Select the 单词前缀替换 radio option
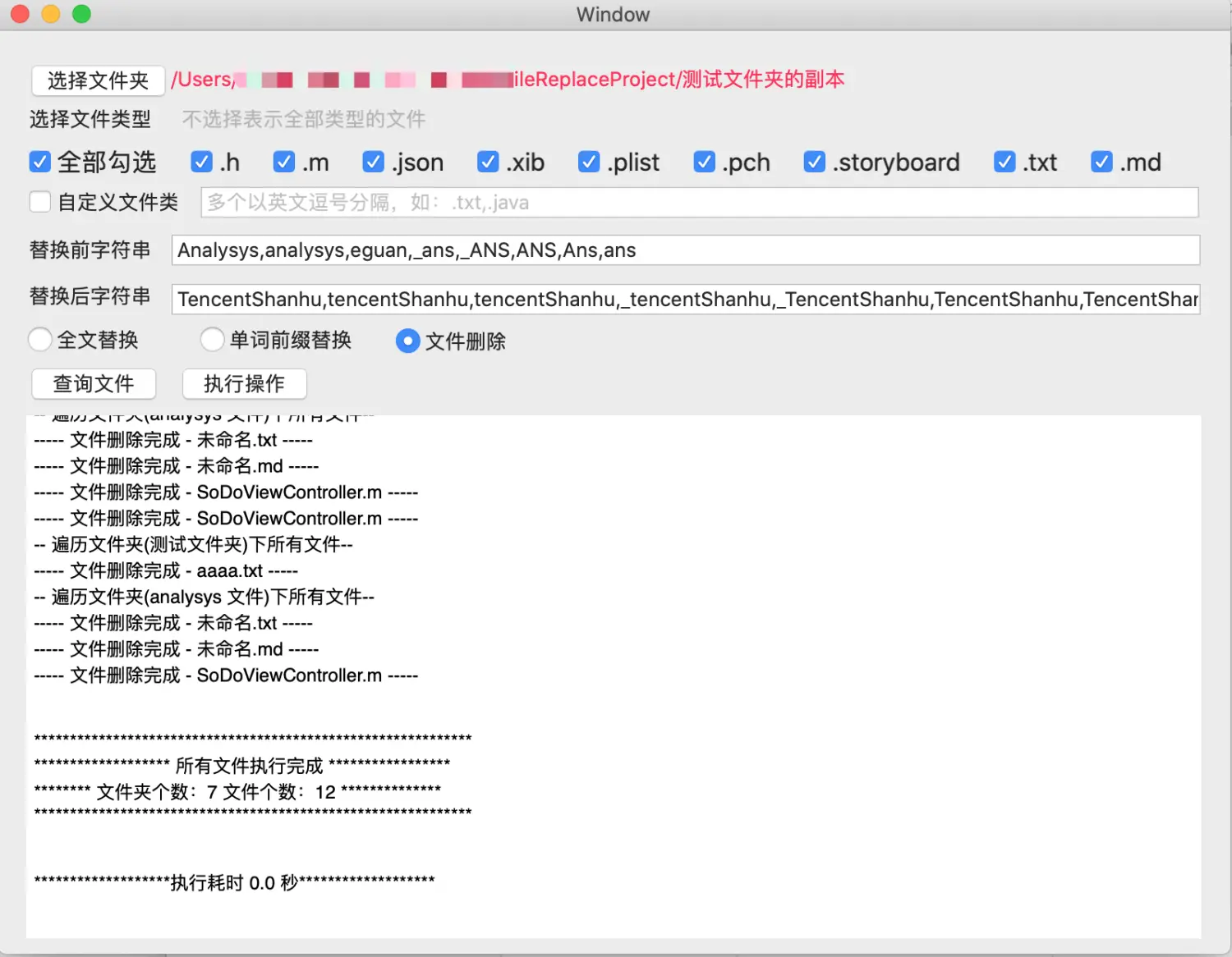 click(x=213, y=340)
